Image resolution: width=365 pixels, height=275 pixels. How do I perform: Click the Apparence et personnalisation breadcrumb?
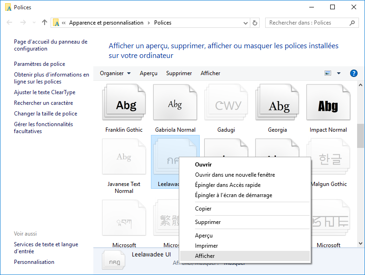(x=106, y=23)
